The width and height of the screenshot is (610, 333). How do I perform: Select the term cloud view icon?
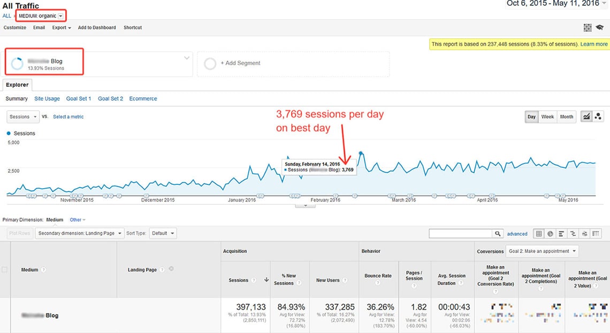coord(584,234)
